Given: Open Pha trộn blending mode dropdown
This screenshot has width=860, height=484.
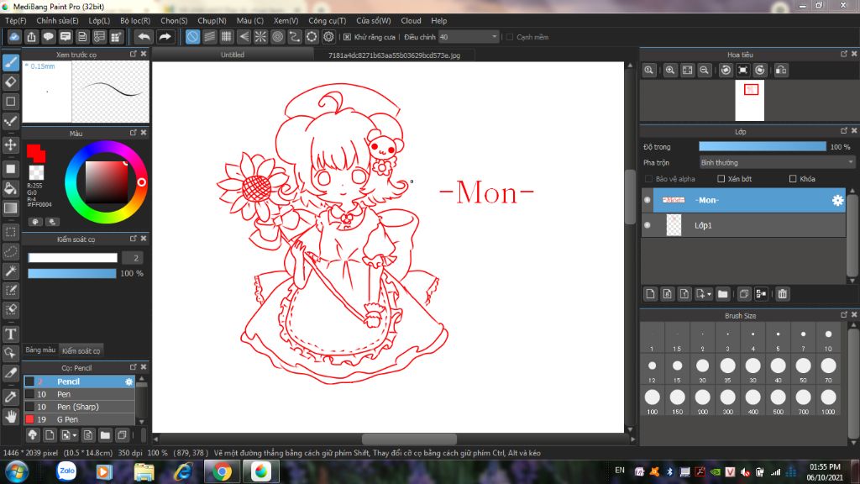Looking at the screenshot, I should [x=777, y=163].
